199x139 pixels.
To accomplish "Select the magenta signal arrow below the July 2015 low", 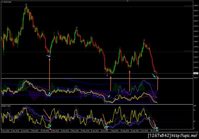I will [107, 76].
